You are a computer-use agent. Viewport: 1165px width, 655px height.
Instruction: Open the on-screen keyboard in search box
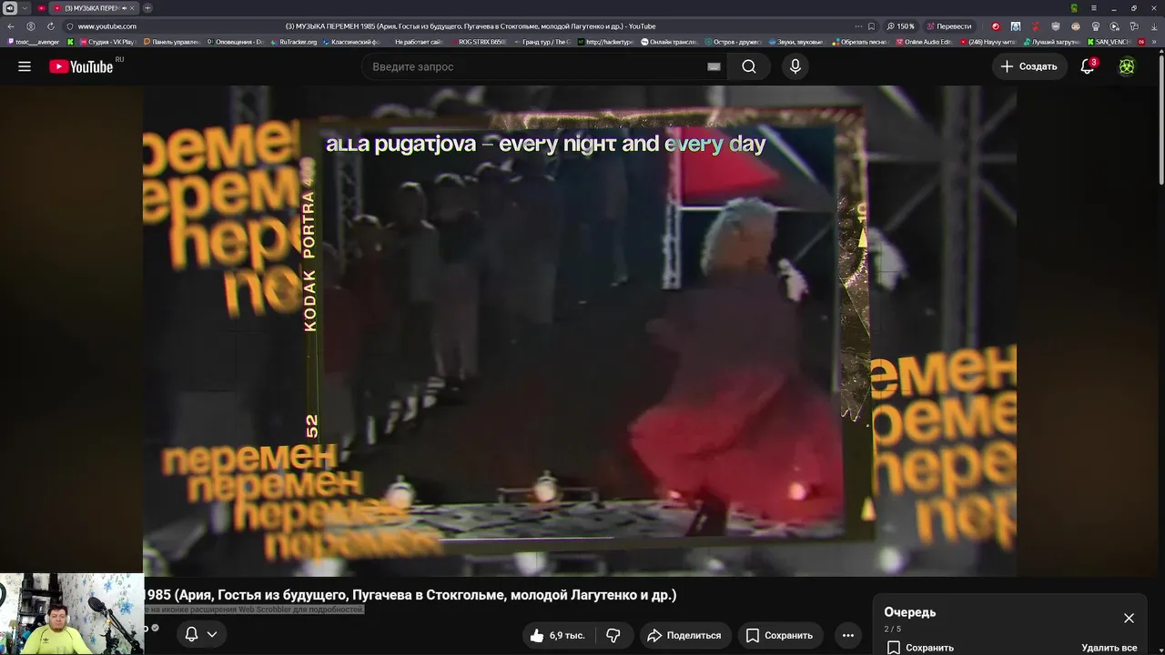click(714, 66)
